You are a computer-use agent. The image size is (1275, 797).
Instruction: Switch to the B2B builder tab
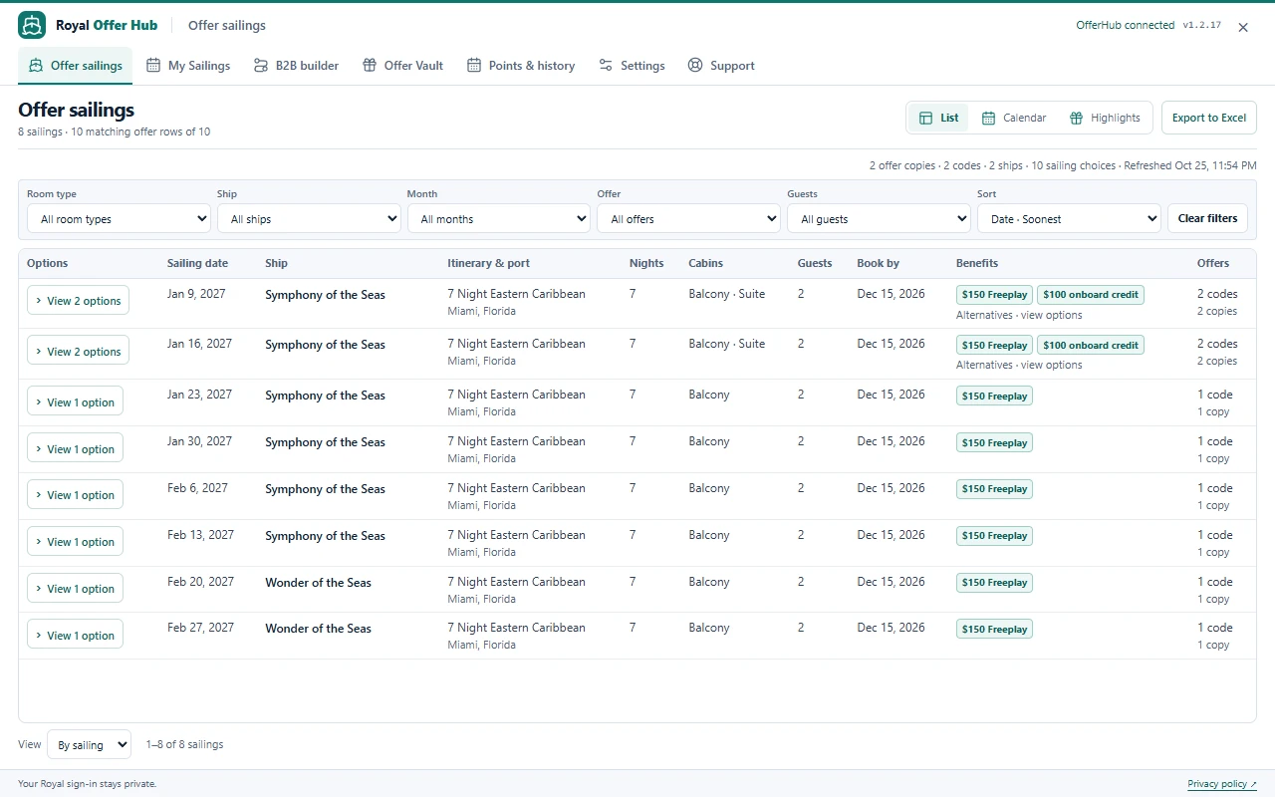pyautogui.click(x=296, y=66)
